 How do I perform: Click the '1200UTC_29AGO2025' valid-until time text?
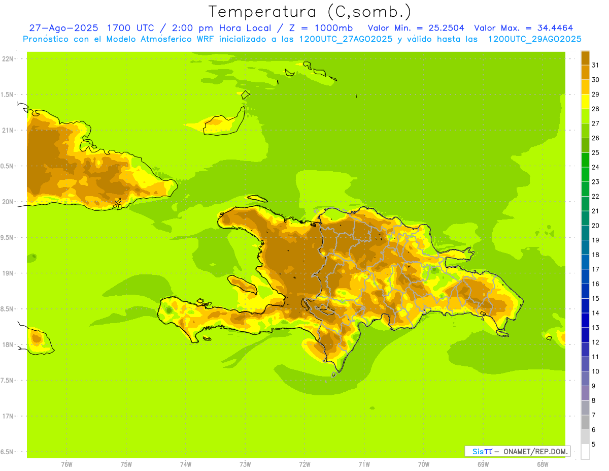point(534,39)
